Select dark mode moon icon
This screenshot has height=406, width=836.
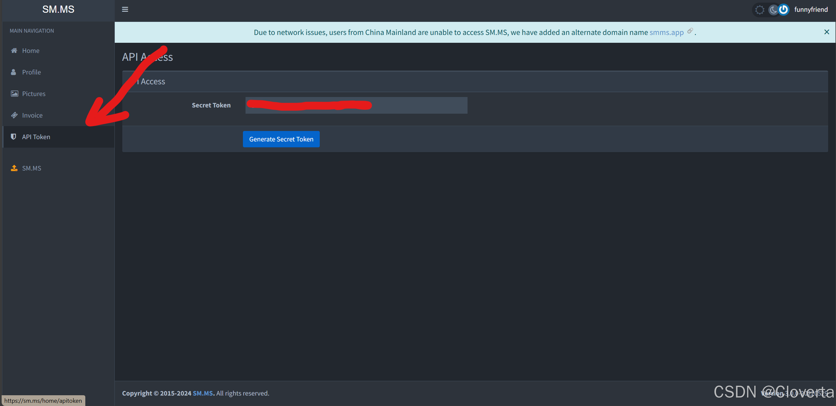773,10
